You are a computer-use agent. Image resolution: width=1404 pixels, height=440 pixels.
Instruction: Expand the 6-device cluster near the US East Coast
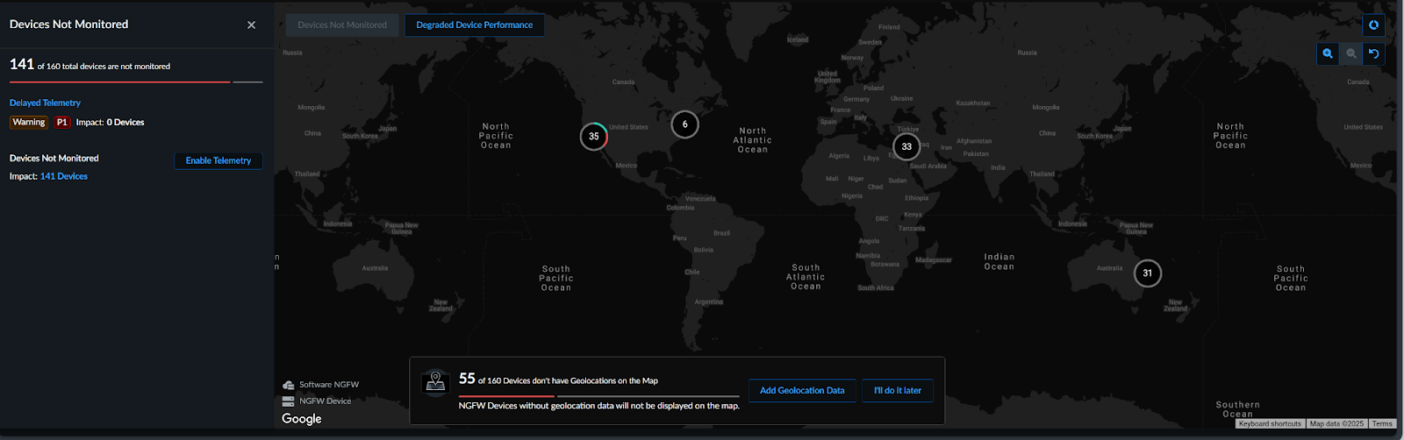pos(685,124)
